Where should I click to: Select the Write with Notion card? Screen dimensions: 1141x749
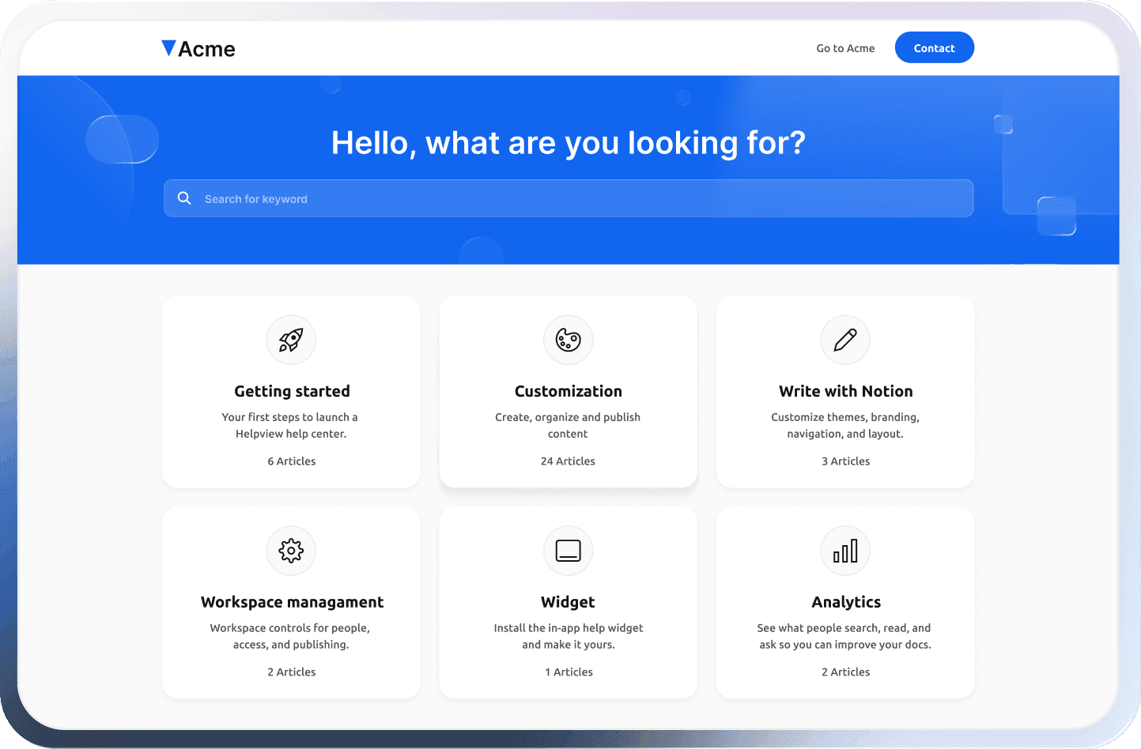(x=845, y=391)
